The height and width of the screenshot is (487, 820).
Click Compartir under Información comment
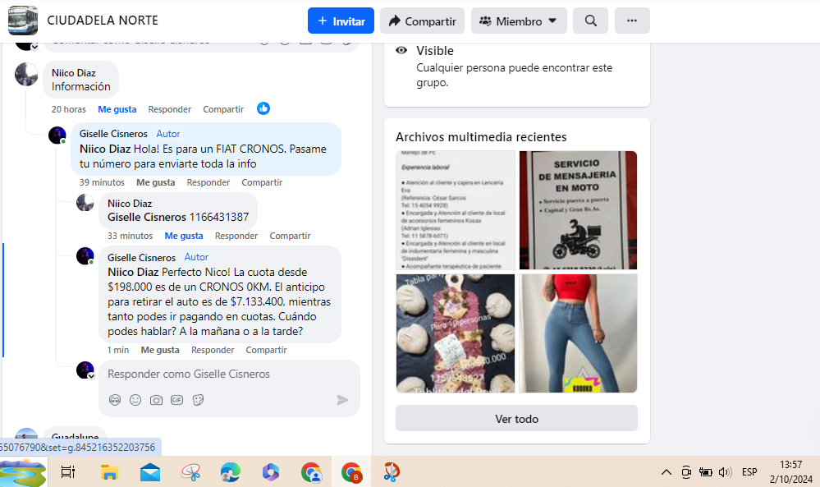223,109
